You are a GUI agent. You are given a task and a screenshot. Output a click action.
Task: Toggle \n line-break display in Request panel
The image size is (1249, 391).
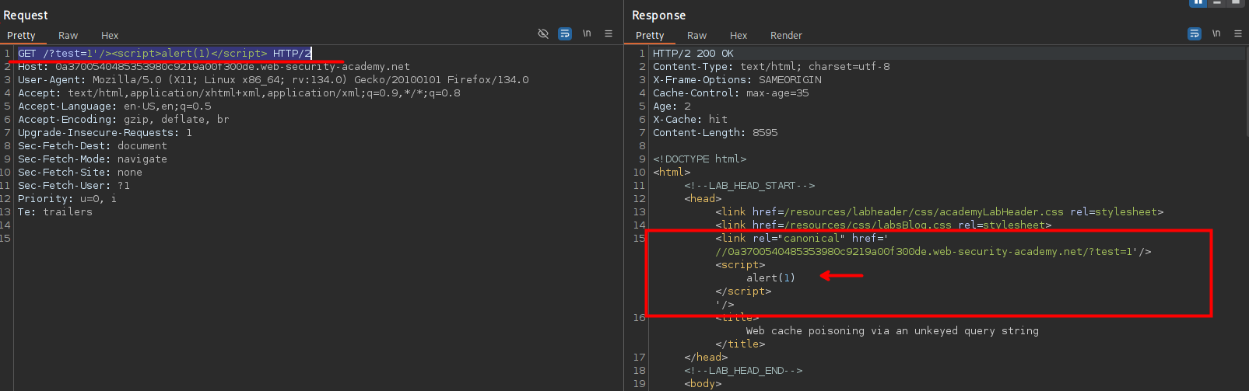(587, 33)
